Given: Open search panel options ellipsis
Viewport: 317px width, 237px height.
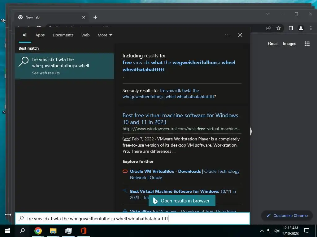Looking at the screenshot, I should (x=227, y=35).
